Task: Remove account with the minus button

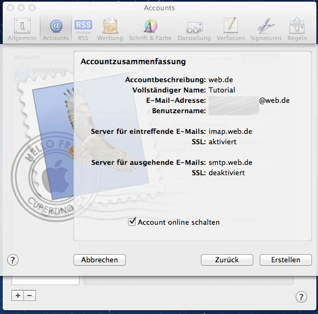Action: 29,295
